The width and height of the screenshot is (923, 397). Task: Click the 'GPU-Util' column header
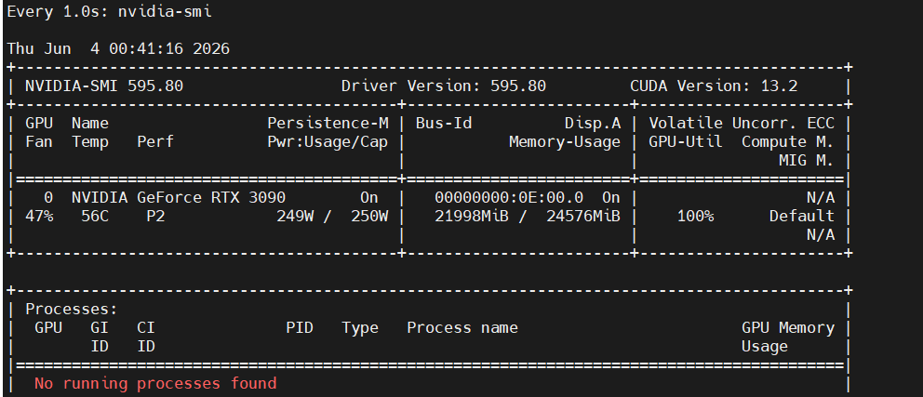[686, 141]
